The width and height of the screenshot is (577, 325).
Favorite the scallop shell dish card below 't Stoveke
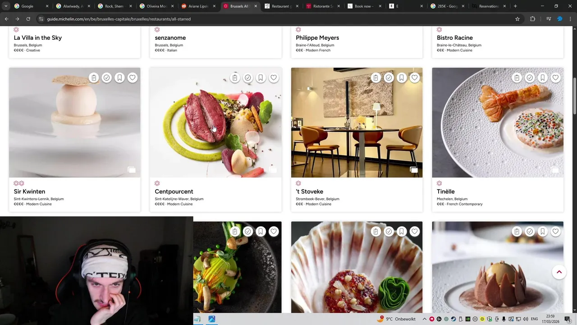(x=414, y=232)
